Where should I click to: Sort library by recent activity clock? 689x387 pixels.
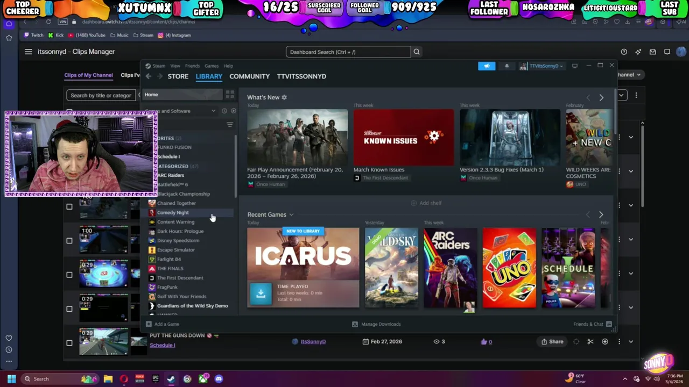[x=224, y=111]
